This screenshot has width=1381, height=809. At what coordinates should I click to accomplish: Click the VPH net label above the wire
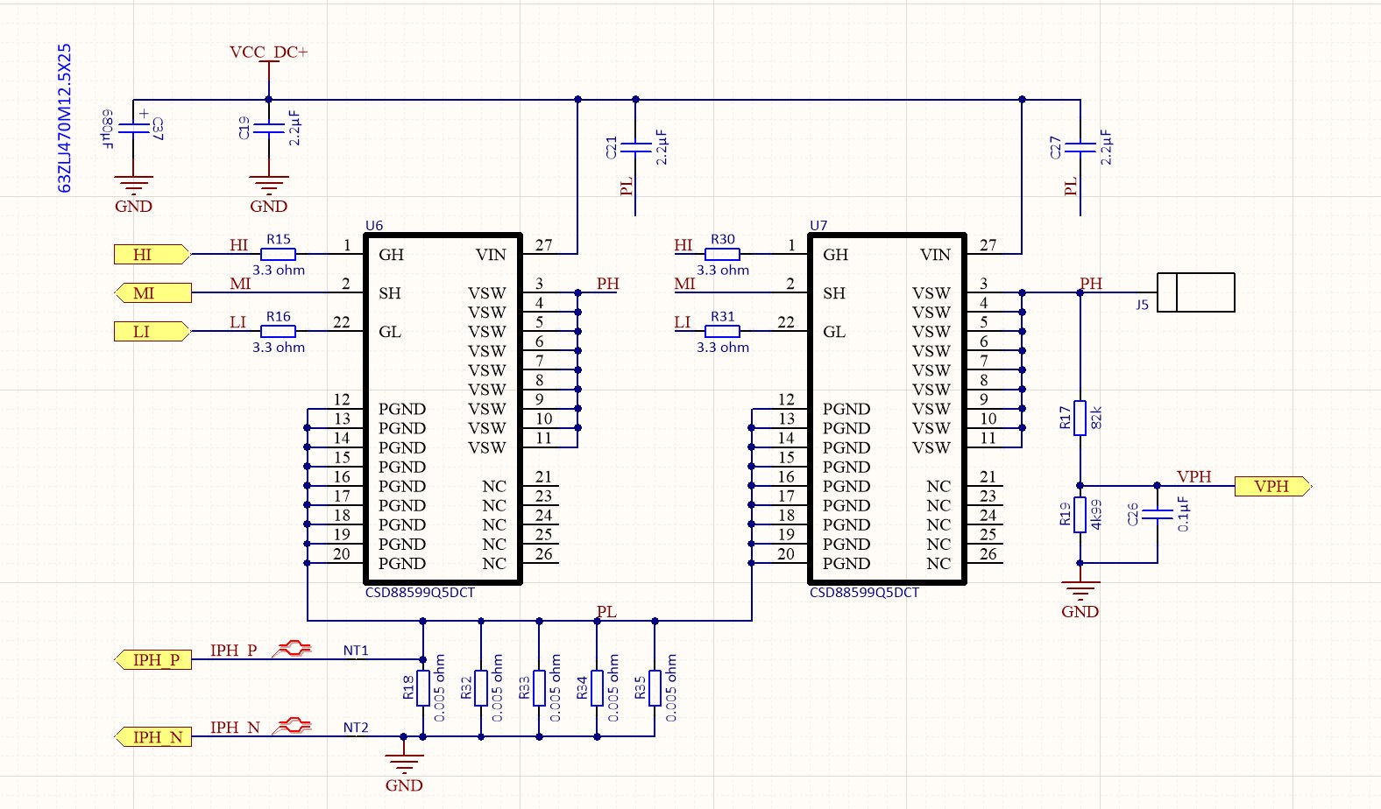(x=1194, y=476)
